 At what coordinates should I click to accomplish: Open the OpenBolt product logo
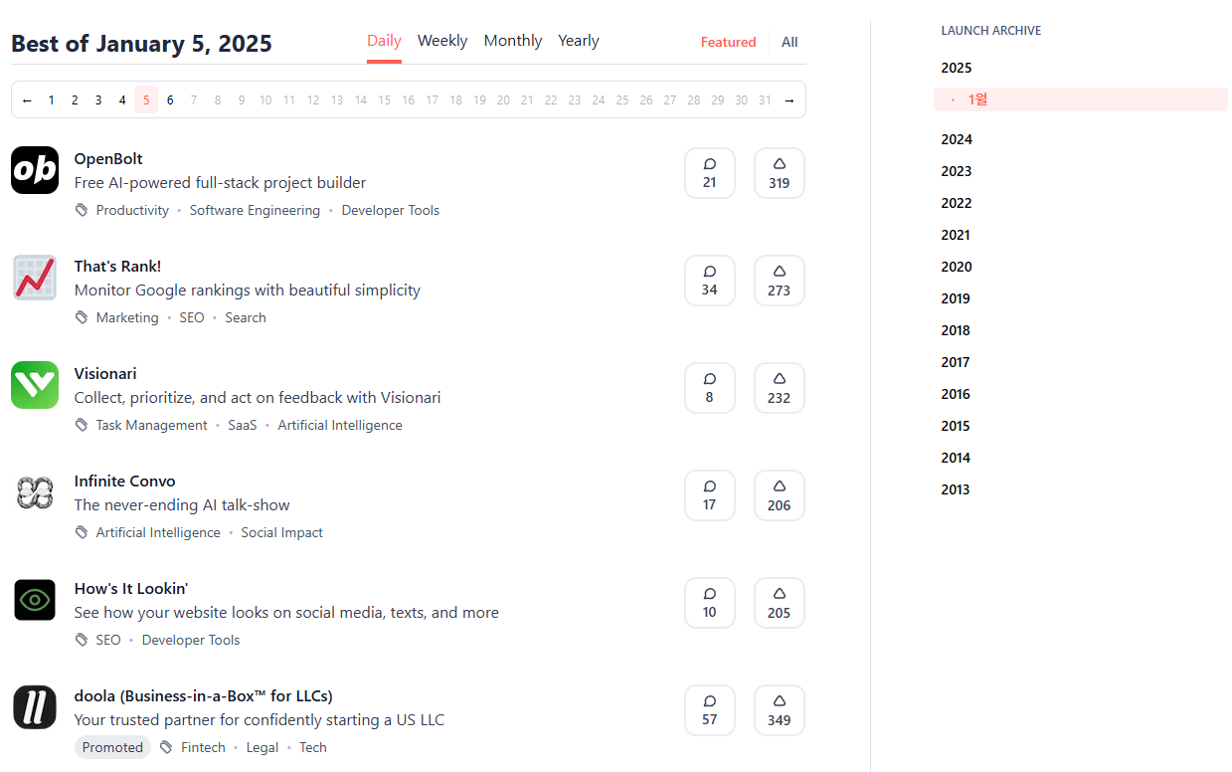[x=35, y=170]
